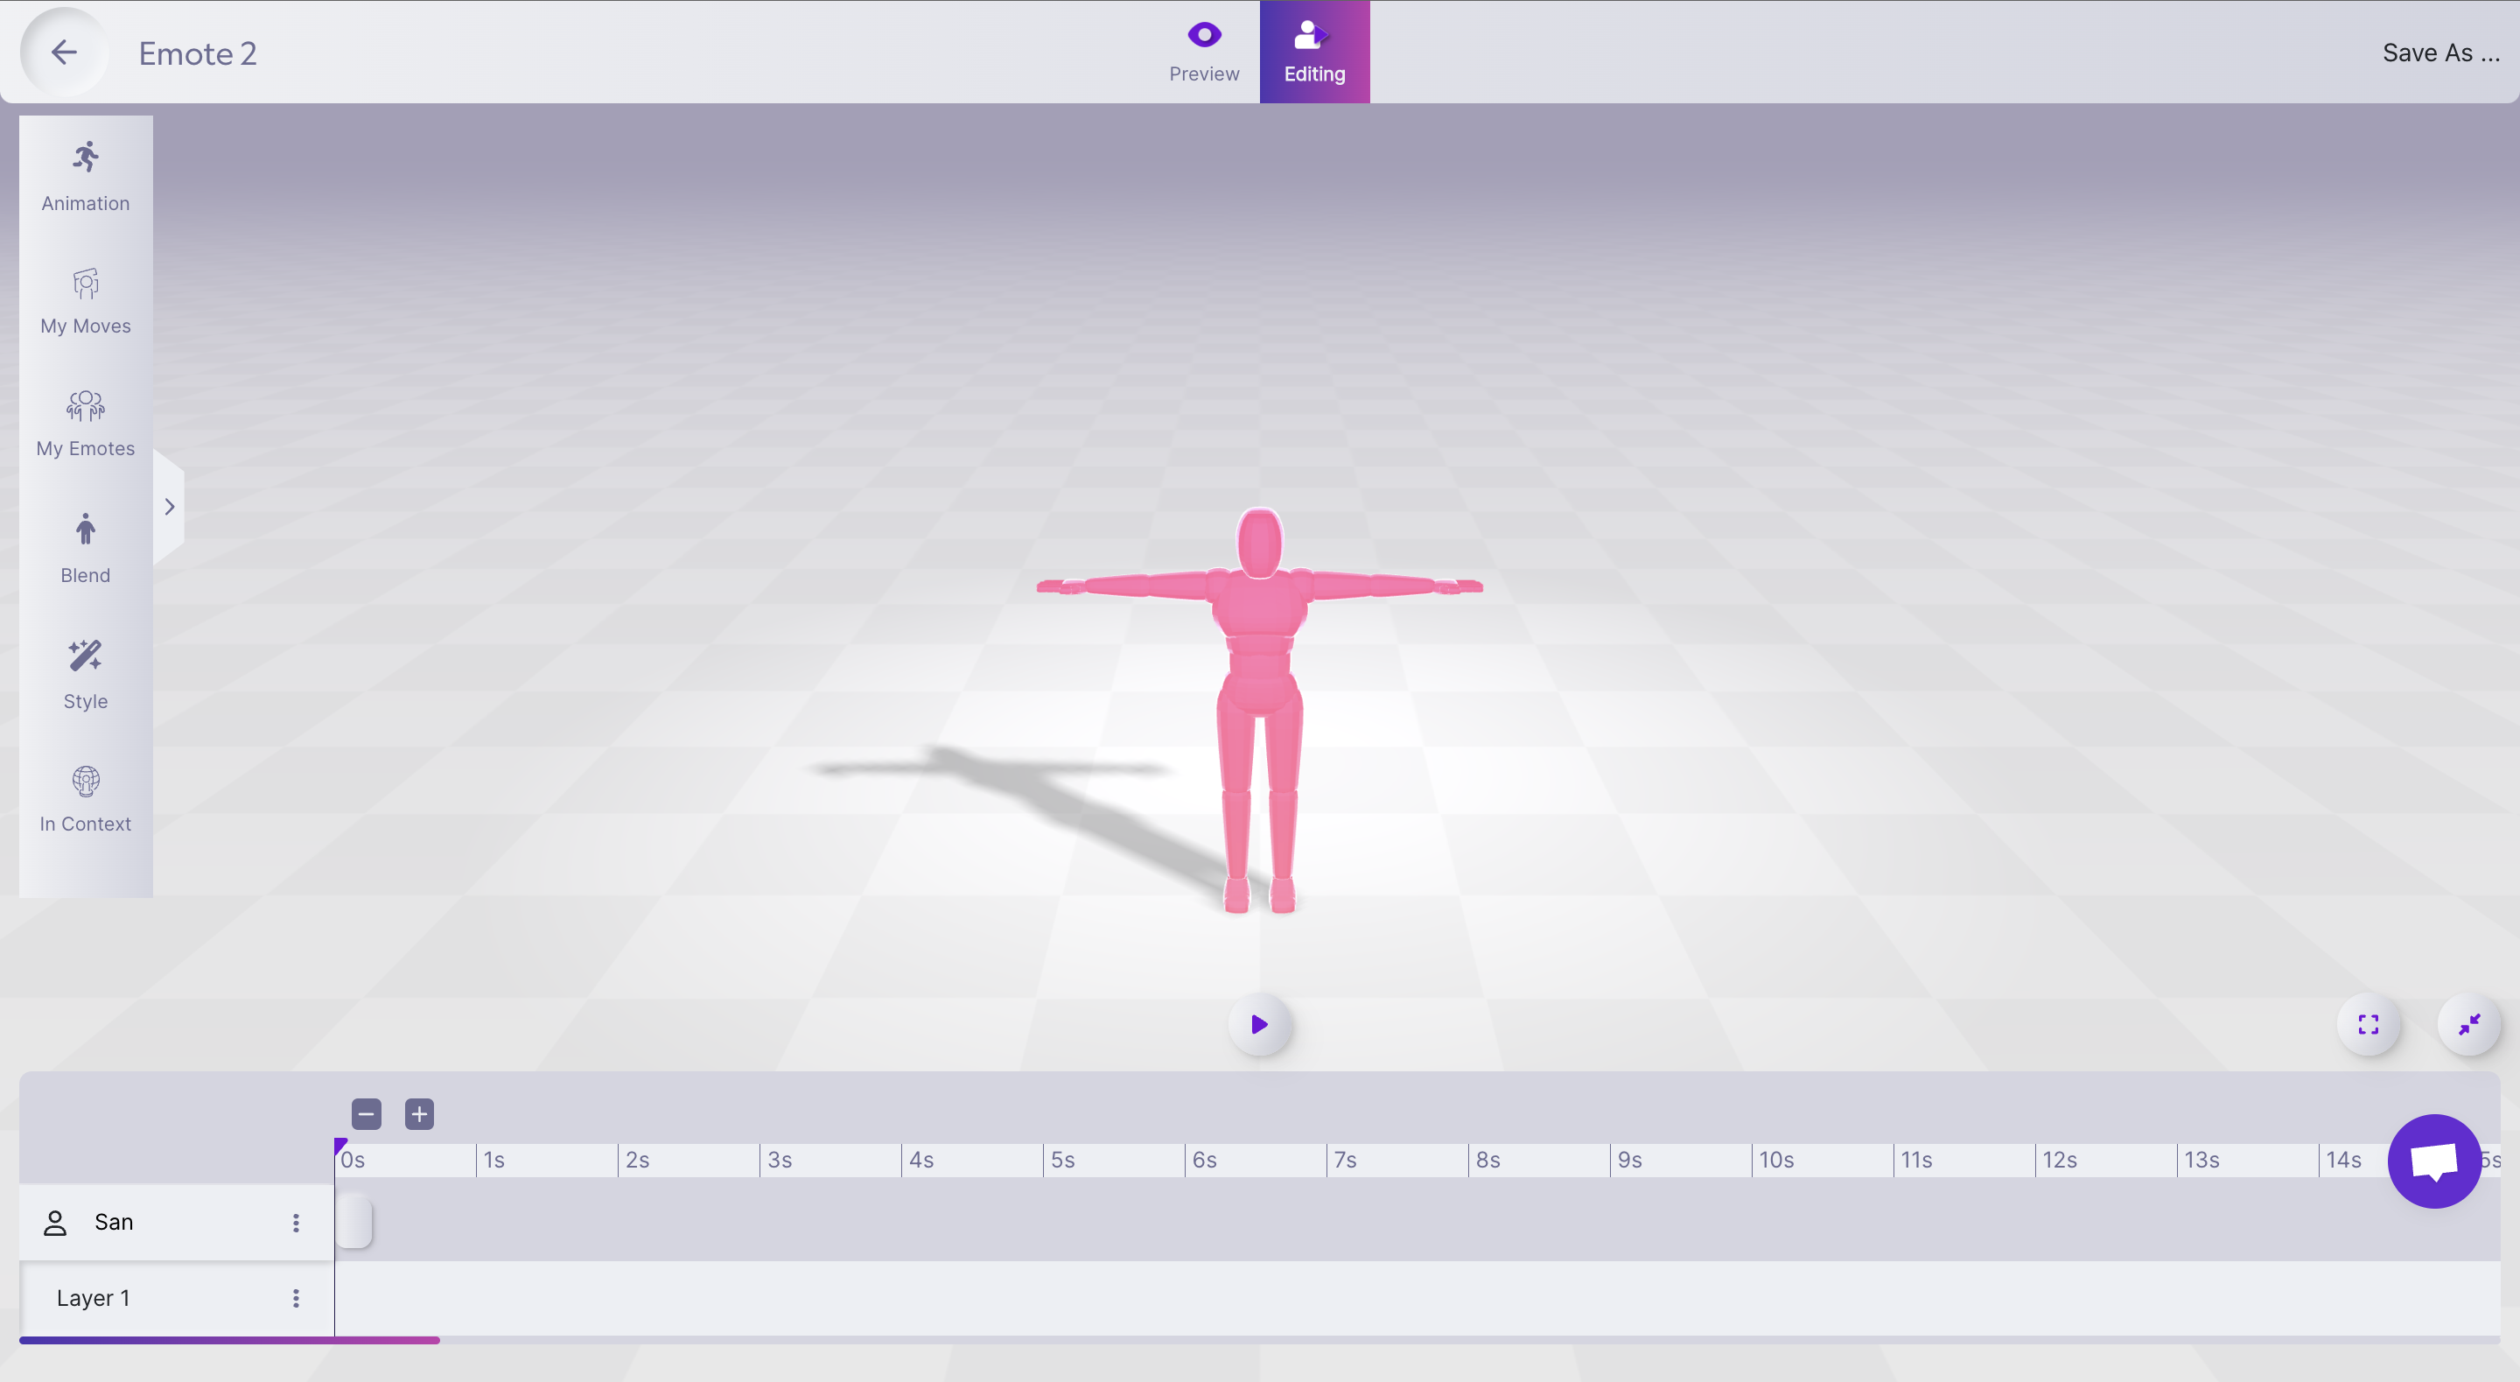Open Layer 1 options menu
The height and width of the screenshot is (1382, 2520).
click(x=296, y=1297)
